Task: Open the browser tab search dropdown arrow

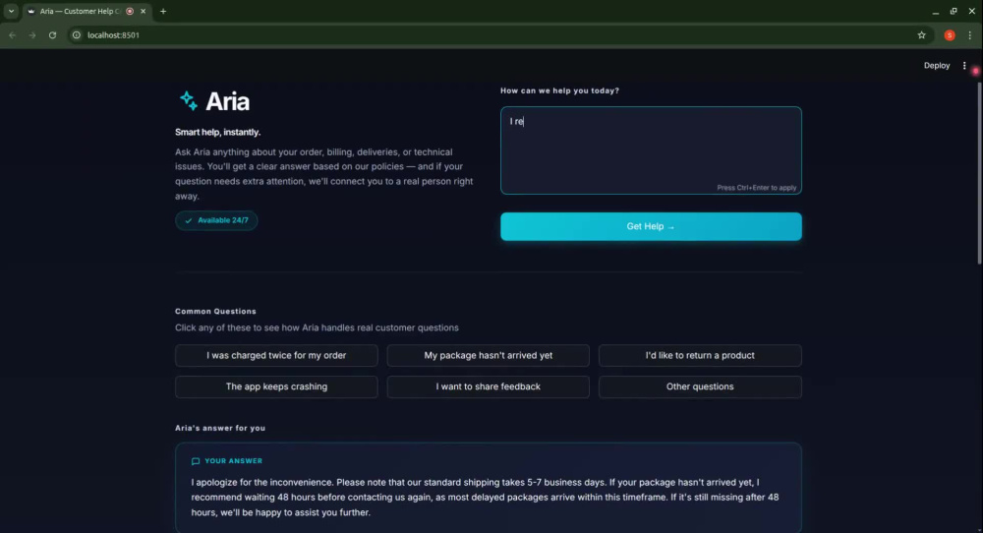Action: [11, 11]
